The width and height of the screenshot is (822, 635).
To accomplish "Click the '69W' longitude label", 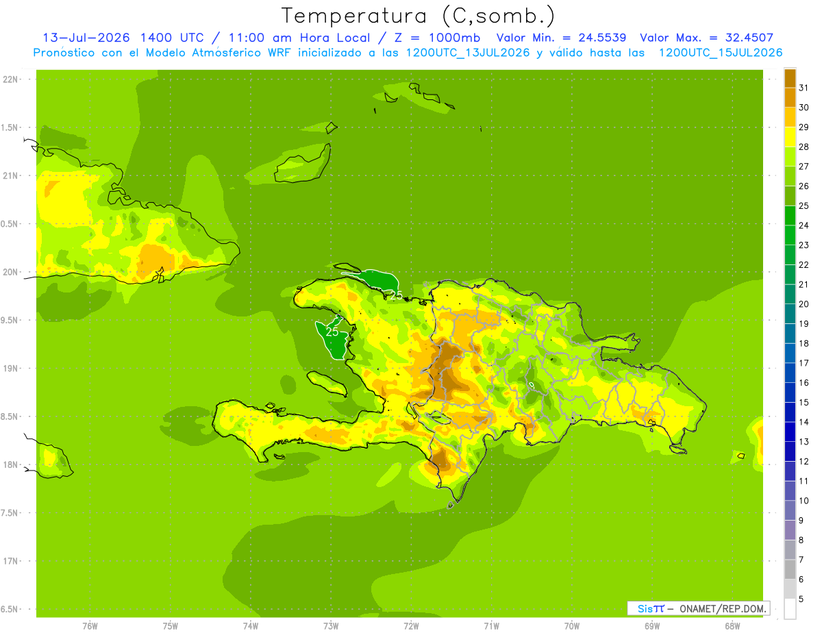I will pos(652,626).
